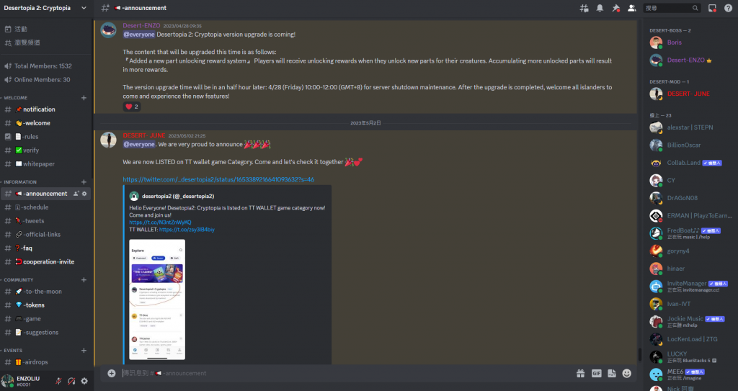Open the twitter.com desertopia2 status link
The width and height of the screenshot is (738, 391).
pyautogui.click(x=218, y=179)
